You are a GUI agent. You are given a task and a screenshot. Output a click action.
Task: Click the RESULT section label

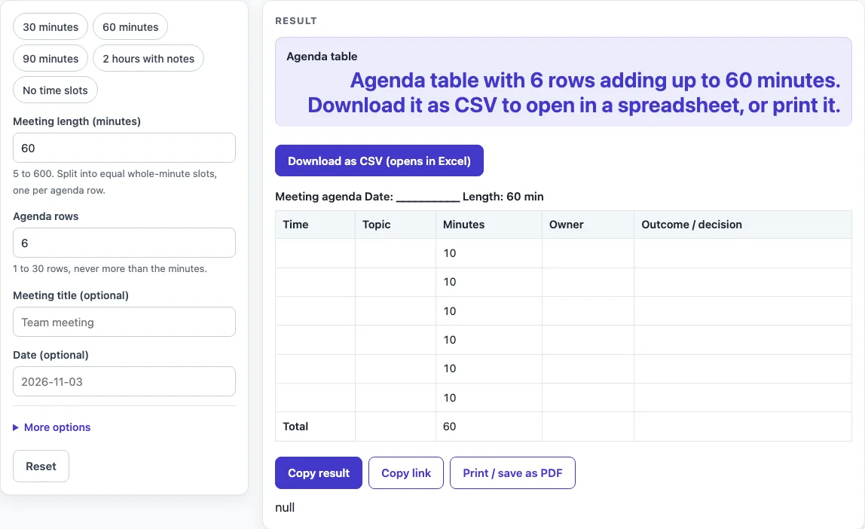(296, 21)
